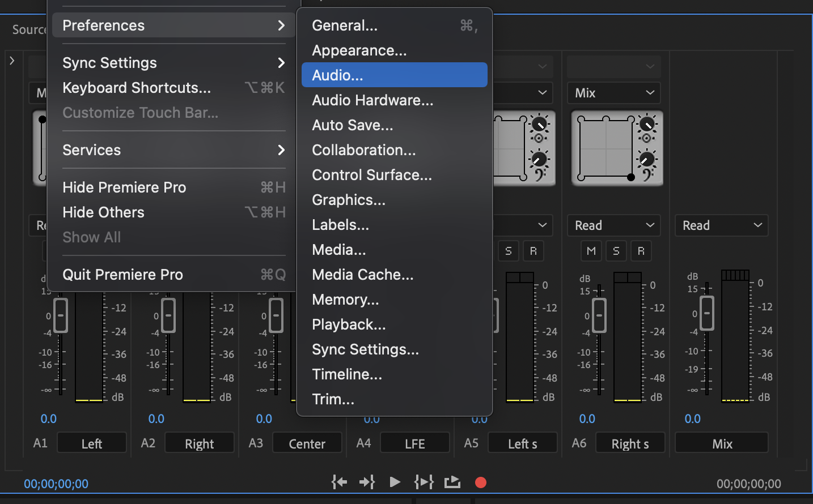The image size is (813, 504).
Task: Click the A1 volume fader handle
Action: coord(61,315)
